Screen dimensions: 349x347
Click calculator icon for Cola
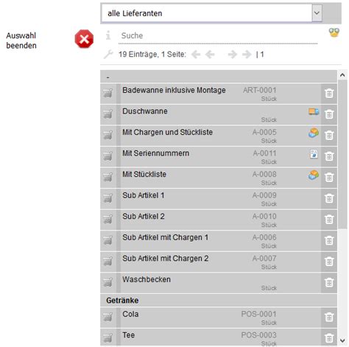329,318
